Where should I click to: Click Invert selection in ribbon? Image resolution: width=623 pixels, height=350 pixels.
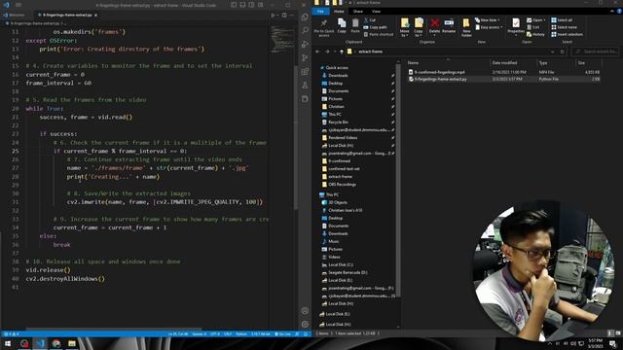click(567, 34)
